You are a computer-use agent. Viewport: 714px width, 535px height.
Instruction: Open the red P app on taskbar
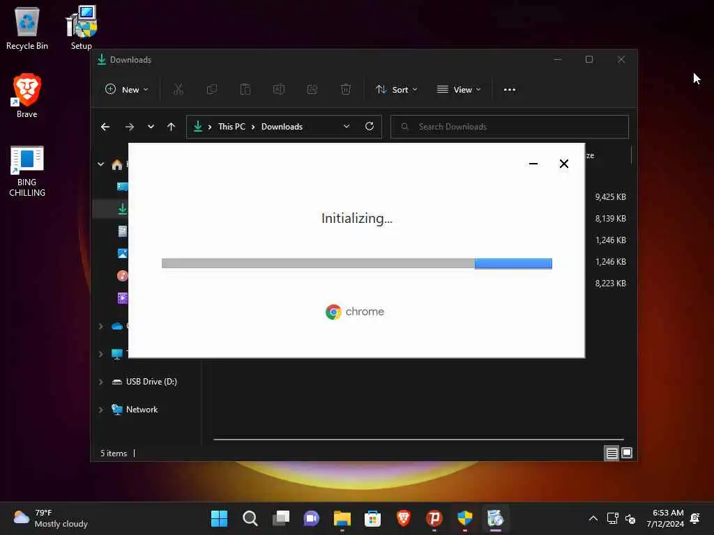[434, 518]
